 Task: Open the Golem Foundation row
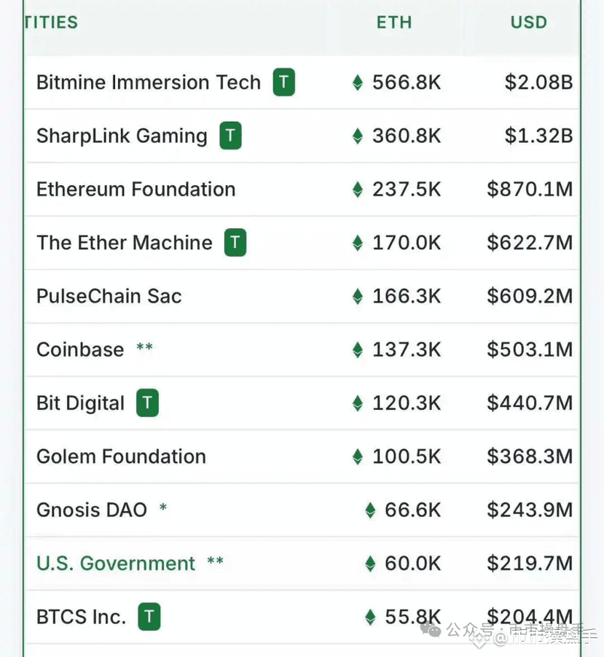pyautogui.click(x=302, y=456)
